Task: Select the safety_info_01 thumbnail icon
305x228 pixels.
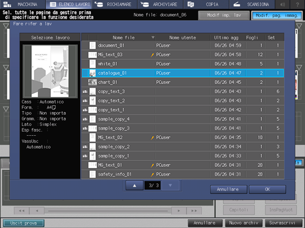Action: [x=93, y=175]
